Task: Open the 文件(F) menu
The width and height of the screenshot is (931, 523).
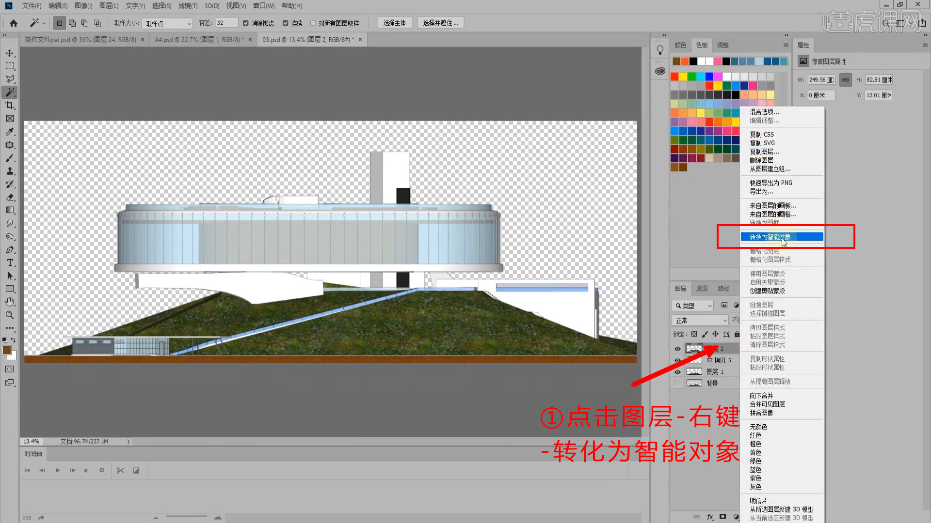Action: click(32, 6)
